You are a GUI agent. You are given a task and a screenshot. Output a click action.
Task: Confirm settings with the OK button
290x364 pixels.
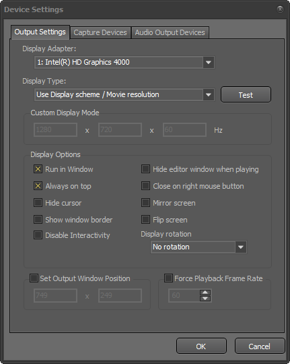[x=201, y=346]
